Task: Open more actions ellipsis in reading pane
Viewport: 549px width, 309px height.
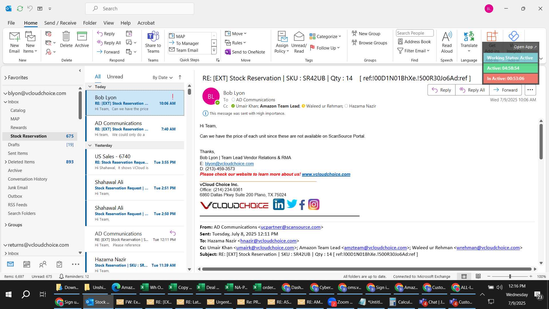Action: [530, 90]
